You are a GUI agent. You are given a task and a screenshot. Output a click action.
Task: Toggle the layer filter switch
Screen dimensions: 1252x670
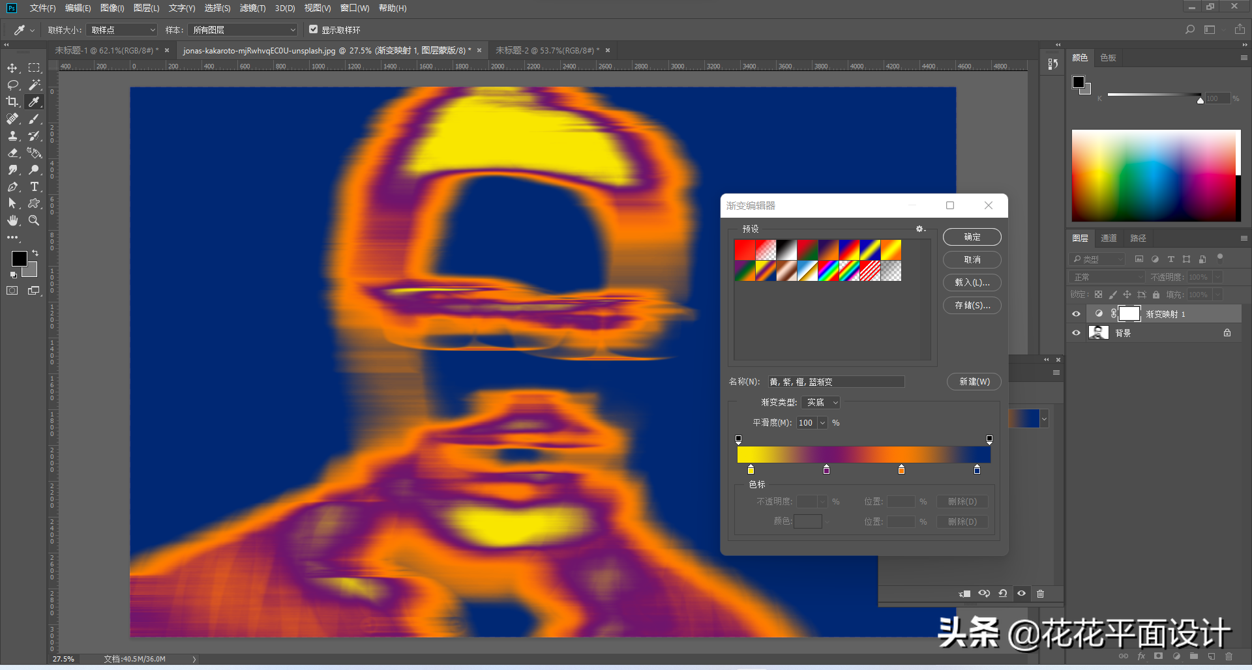pos(1220,257)
